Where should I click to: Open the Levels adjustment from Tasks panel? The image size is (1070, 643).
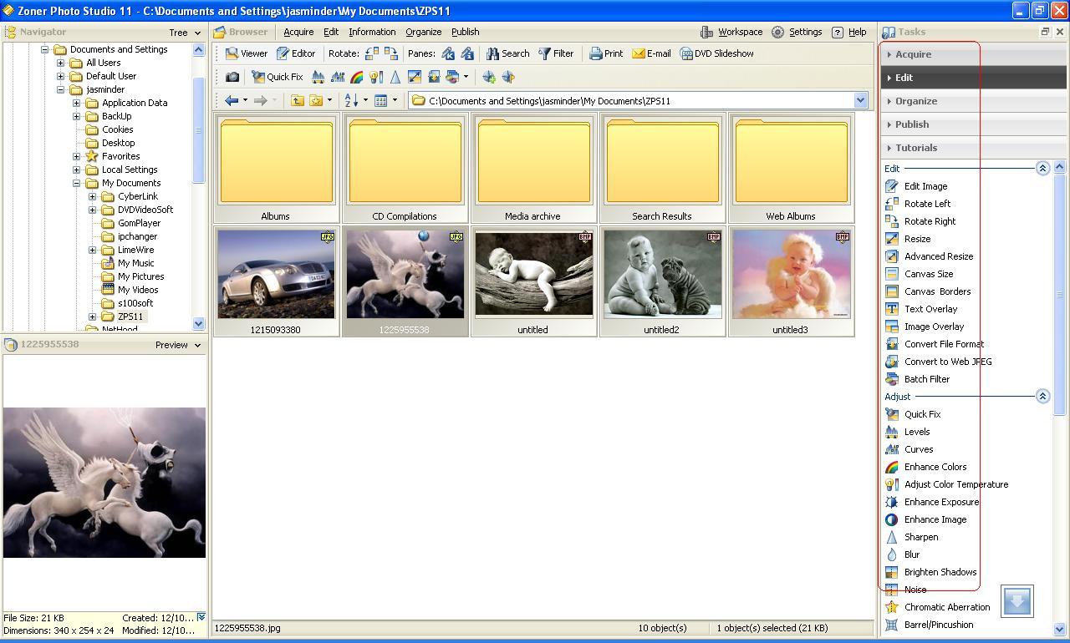tap(916, 431)
